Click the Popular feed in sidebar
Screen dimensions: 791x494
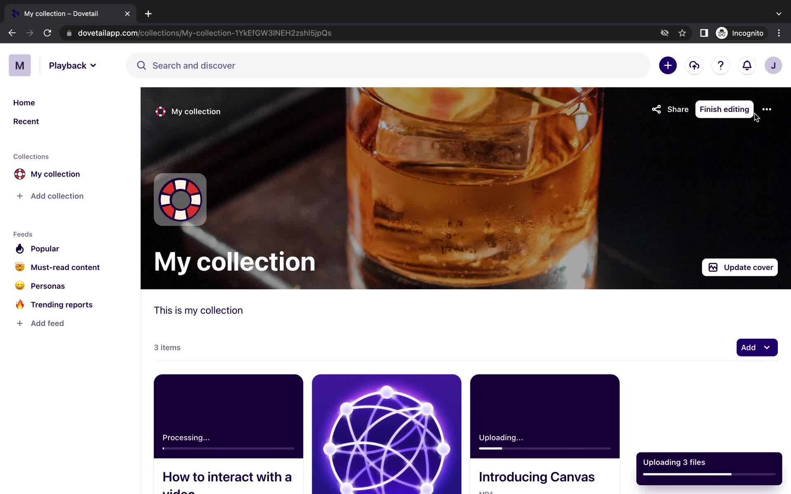pyautogui.click(x=45, y=249)
